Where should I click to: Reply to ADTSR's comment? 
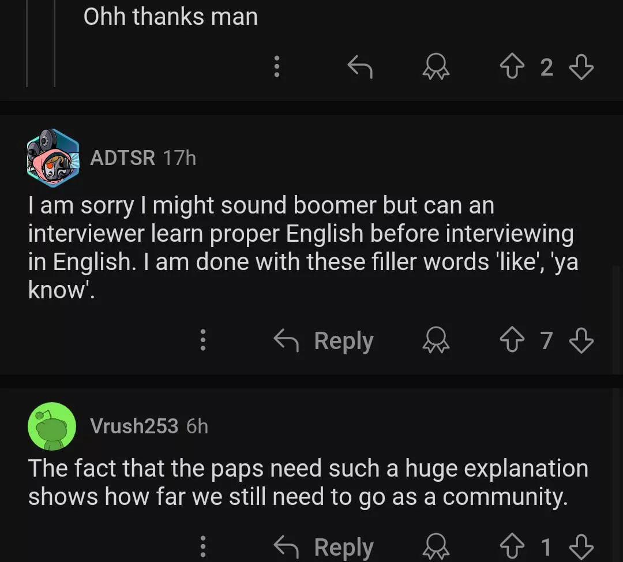click(324, 340)
